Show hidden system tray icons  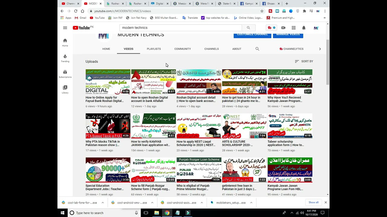tap(292, 213)
